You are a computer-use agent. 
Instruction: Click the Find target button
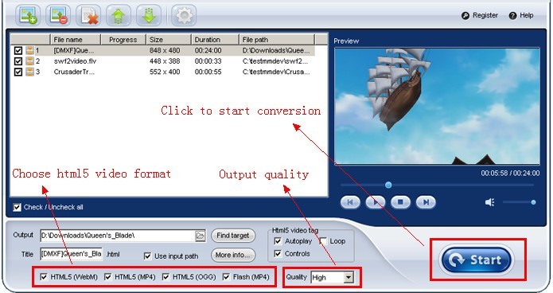pyautogui.click(x=233, y=236)
